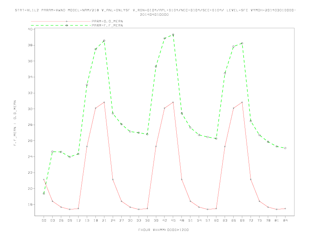Click x-axis tick label 21
The width and height of the screenshot is (311, 240).
(104, 220)
